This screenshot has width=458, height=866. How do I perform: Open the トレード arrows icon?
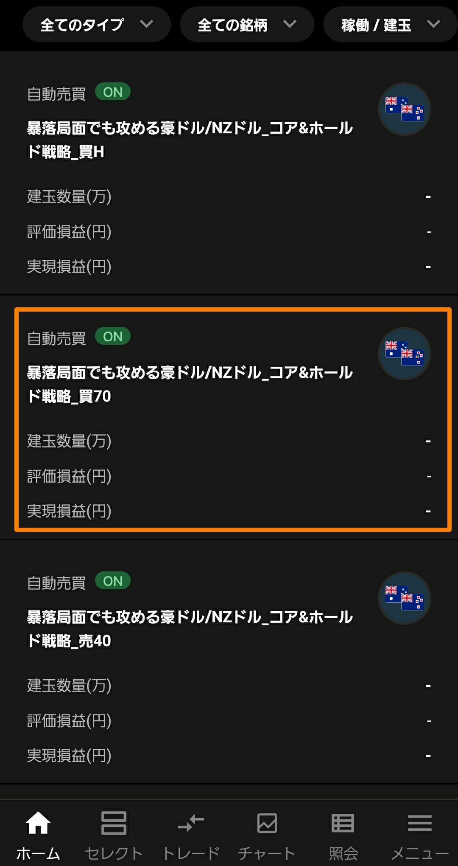point(191,823)
